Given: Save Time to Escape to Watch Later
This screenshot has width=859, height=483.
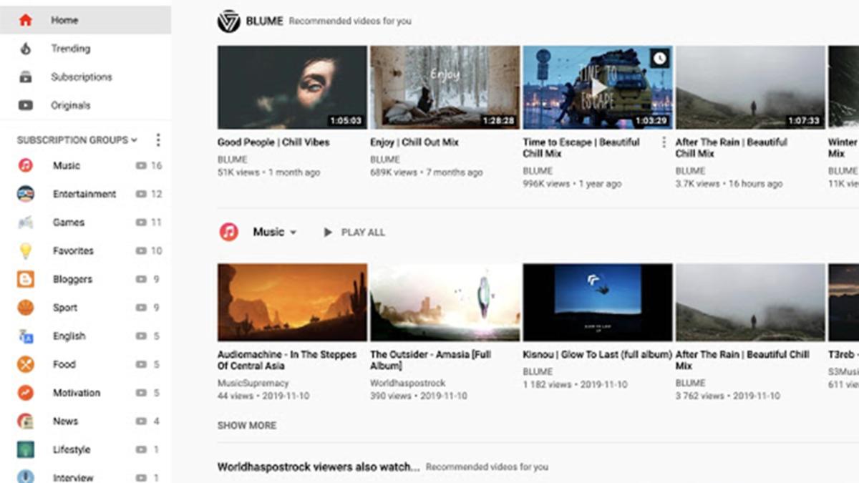Looking at the screenshot, I should tap(659, 57).
